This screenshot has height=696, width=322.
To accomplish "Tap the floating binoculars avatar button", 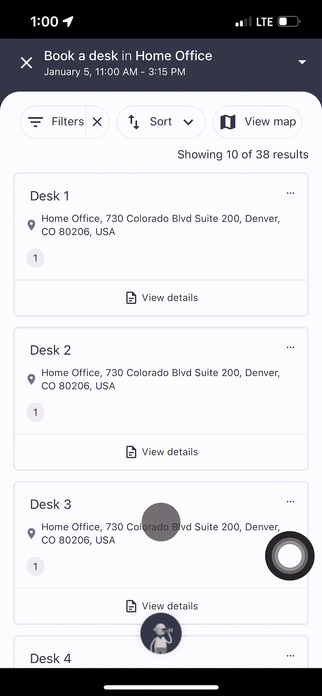I will 161,633.
